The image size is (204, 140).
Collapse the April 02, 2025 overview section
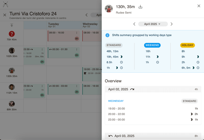[153, 89]
